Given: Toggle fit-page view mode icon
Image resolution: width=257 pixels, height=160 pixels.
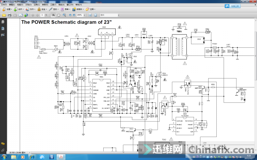Looking at the screenshot, I should (96, 15).
